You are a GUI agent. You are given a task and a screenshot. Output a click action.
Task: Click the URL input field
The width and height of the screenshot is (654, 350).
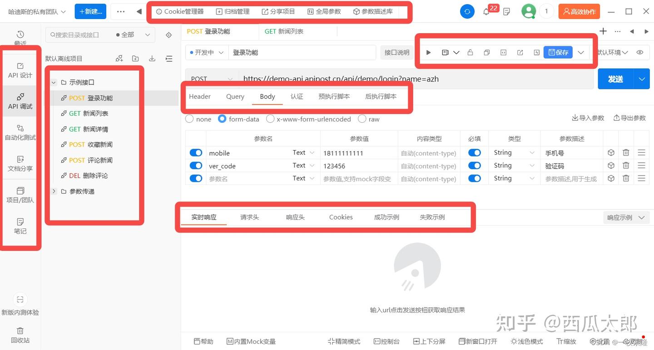tap(409, 78)
